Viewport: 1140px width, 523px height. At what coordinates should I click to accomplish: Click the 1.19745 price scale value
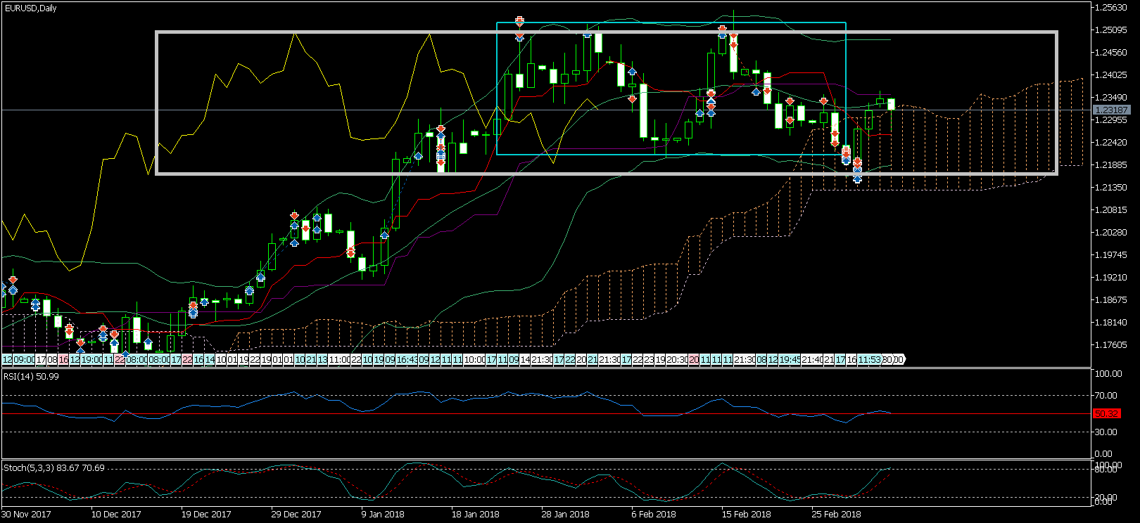(x=1112, y=255)
